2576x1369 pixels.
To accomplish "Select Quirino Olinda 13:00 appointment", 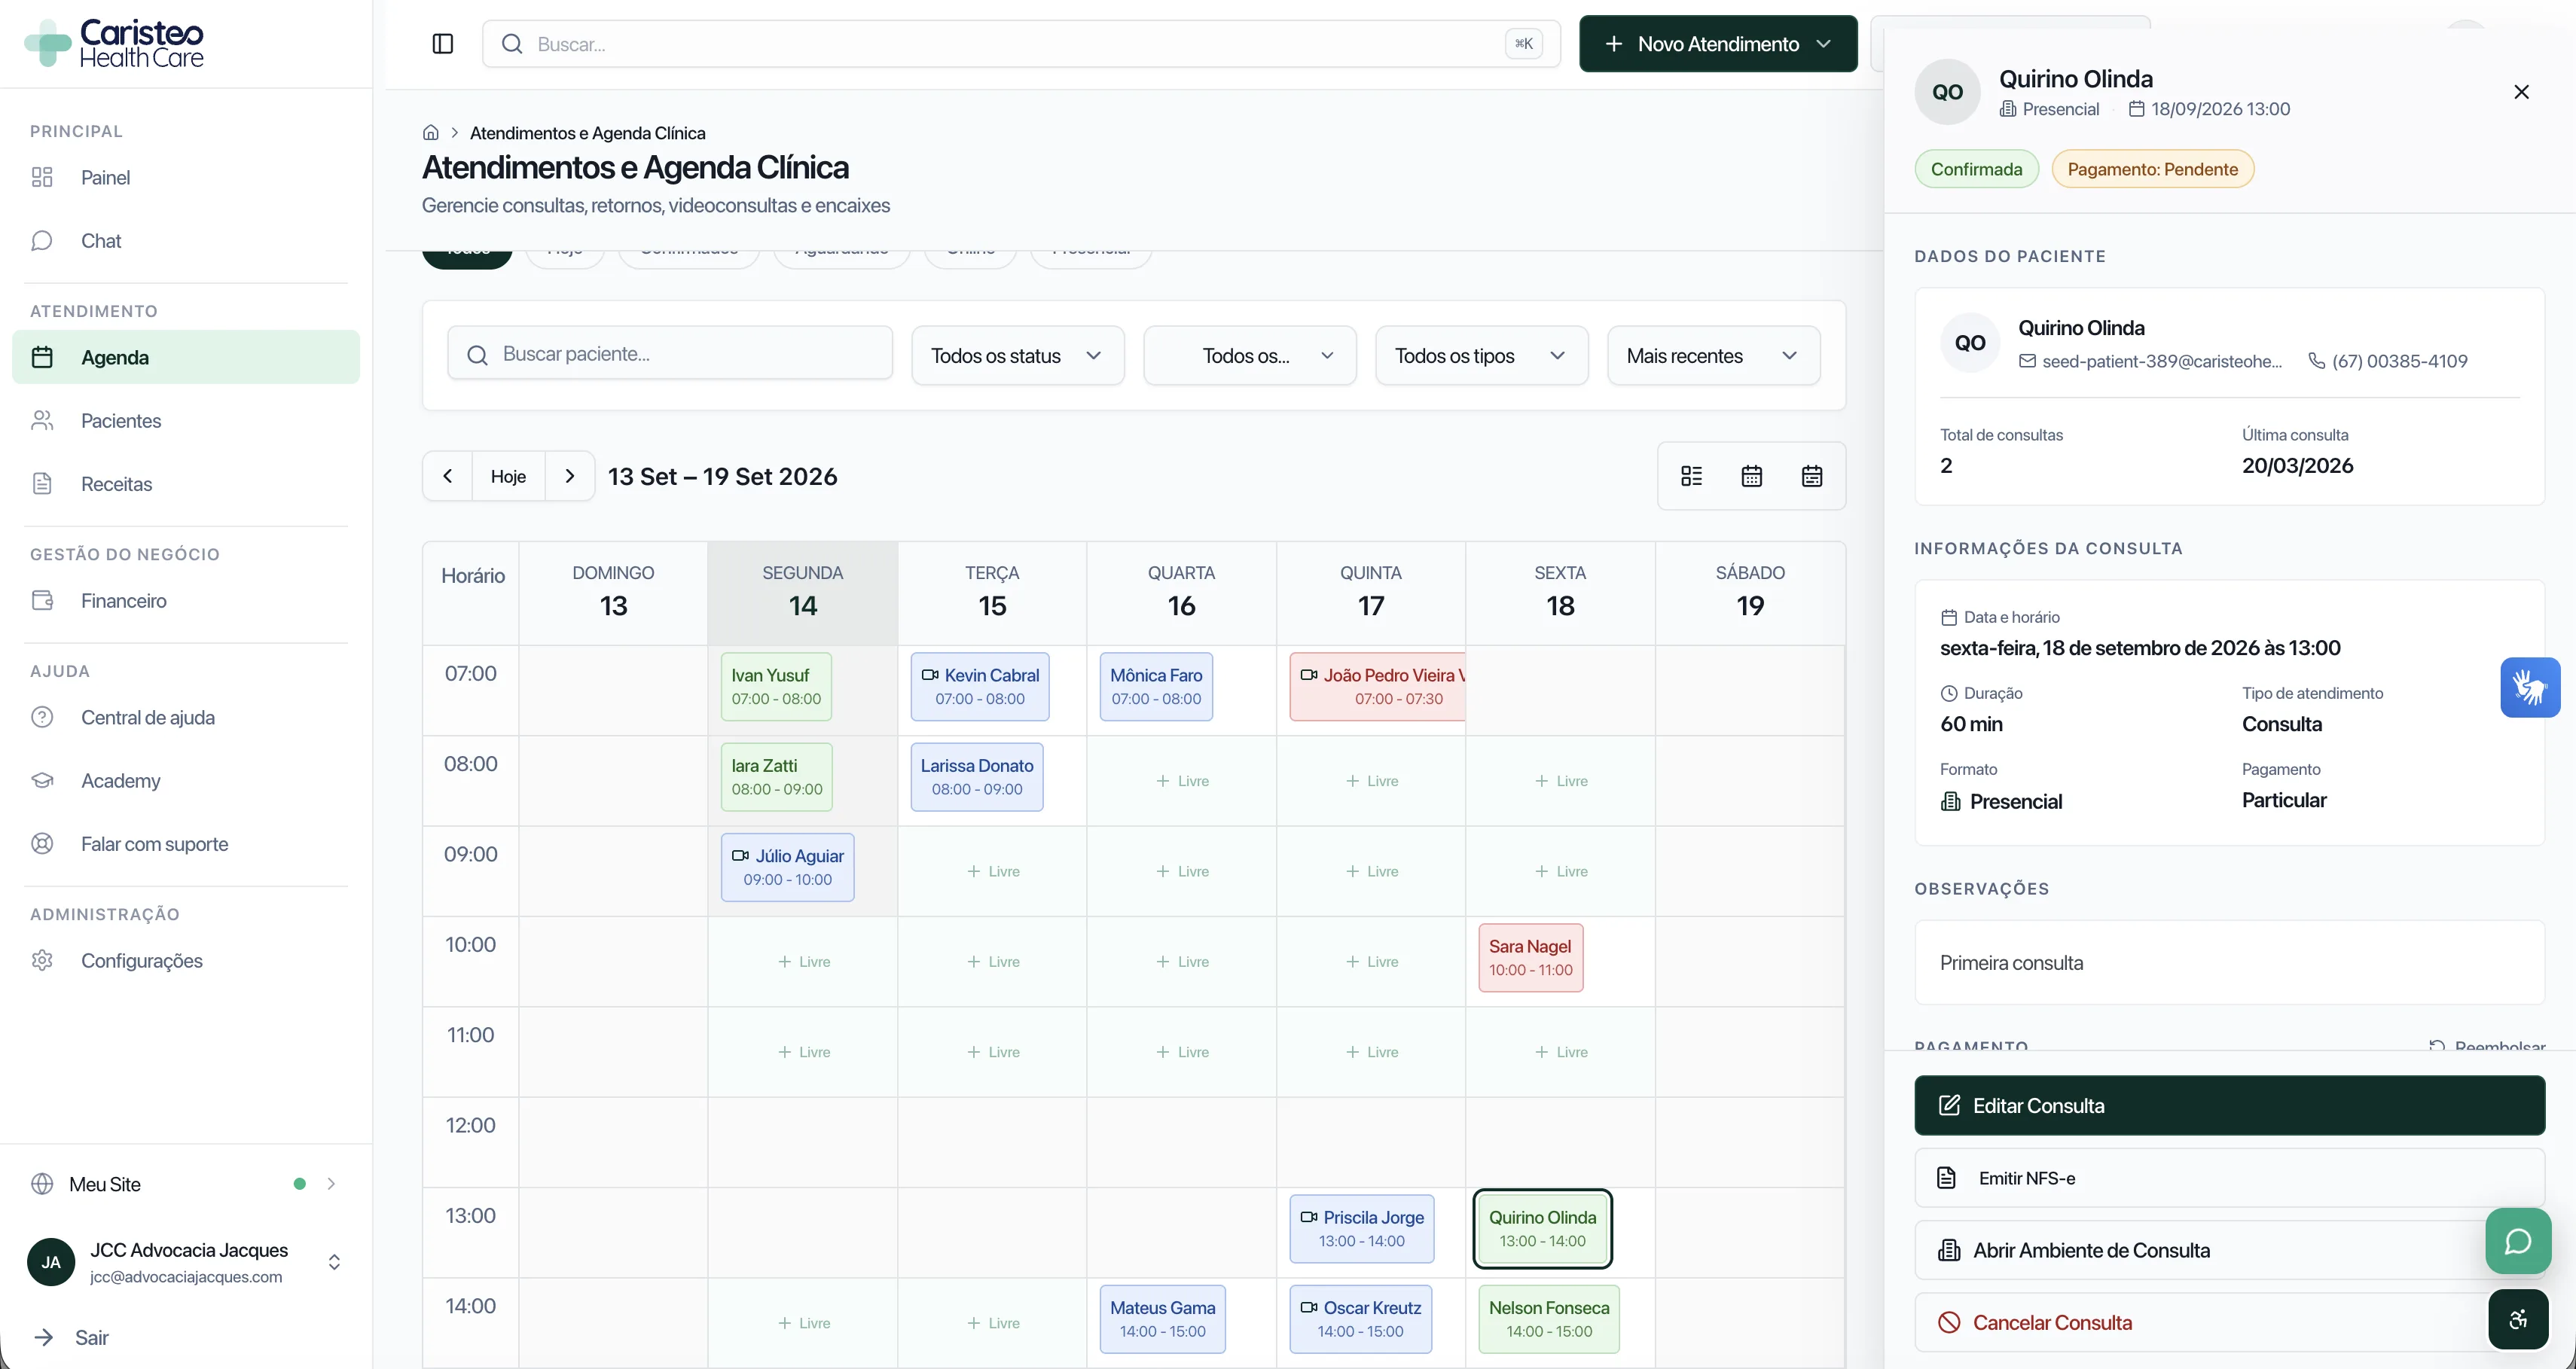I will [x=1543, y=1229].
